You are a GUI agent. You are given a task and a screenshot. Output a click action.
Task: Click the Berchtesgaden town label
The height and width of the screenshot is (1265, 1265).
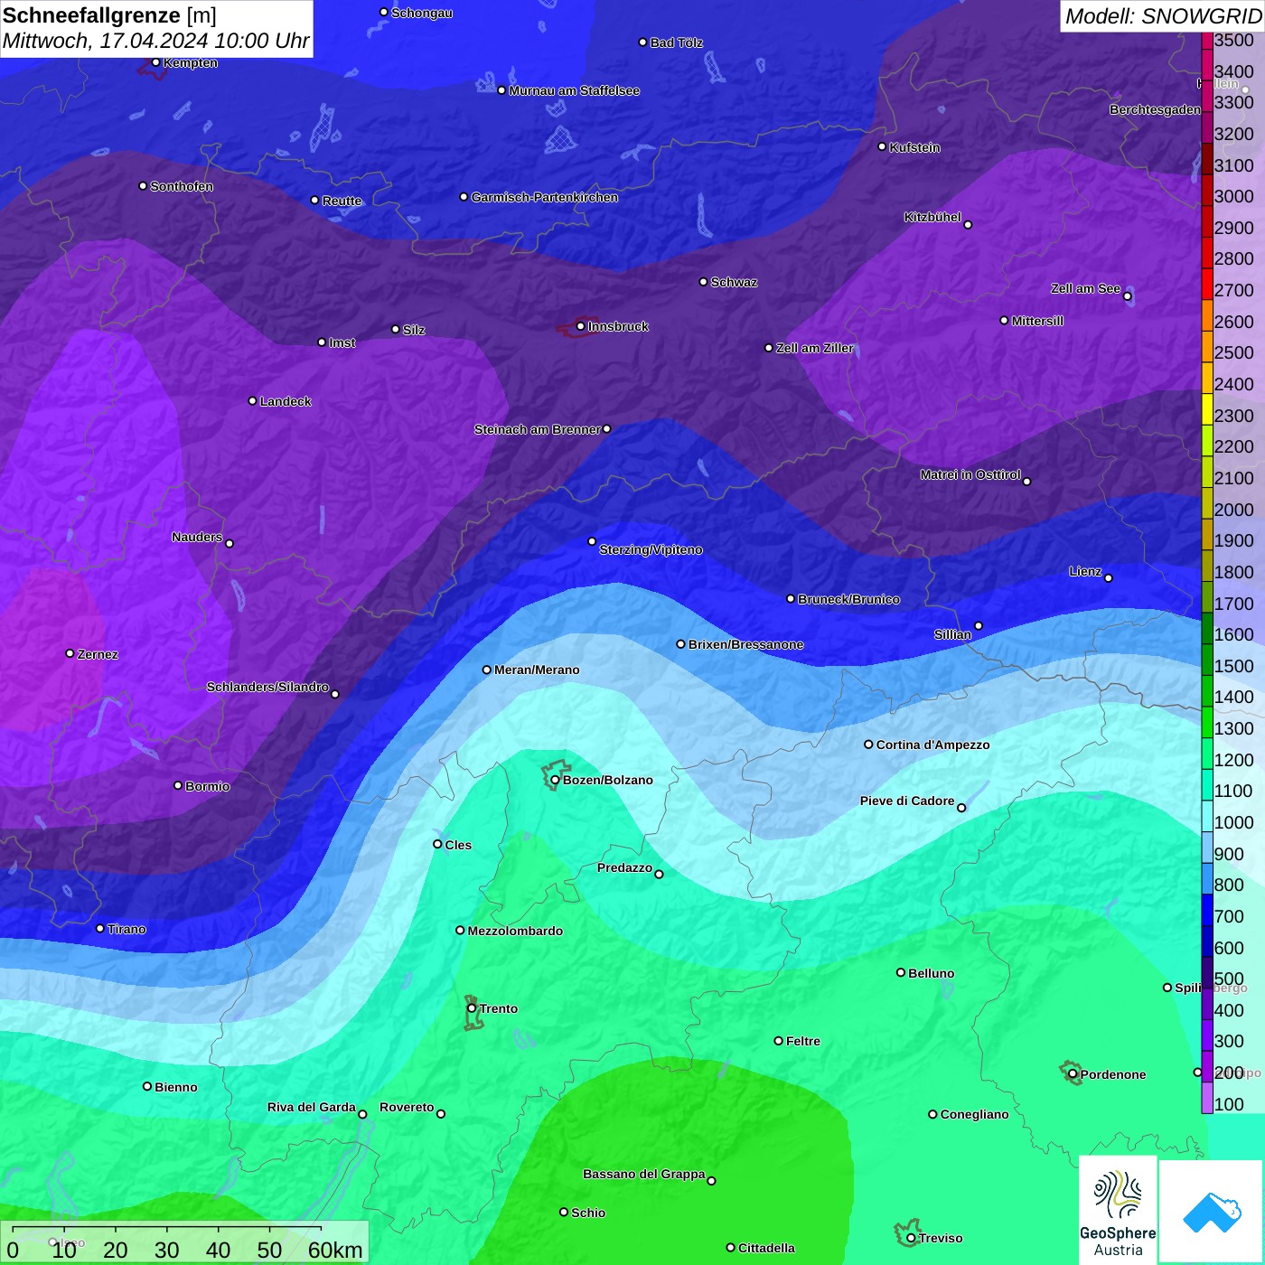1155,110
